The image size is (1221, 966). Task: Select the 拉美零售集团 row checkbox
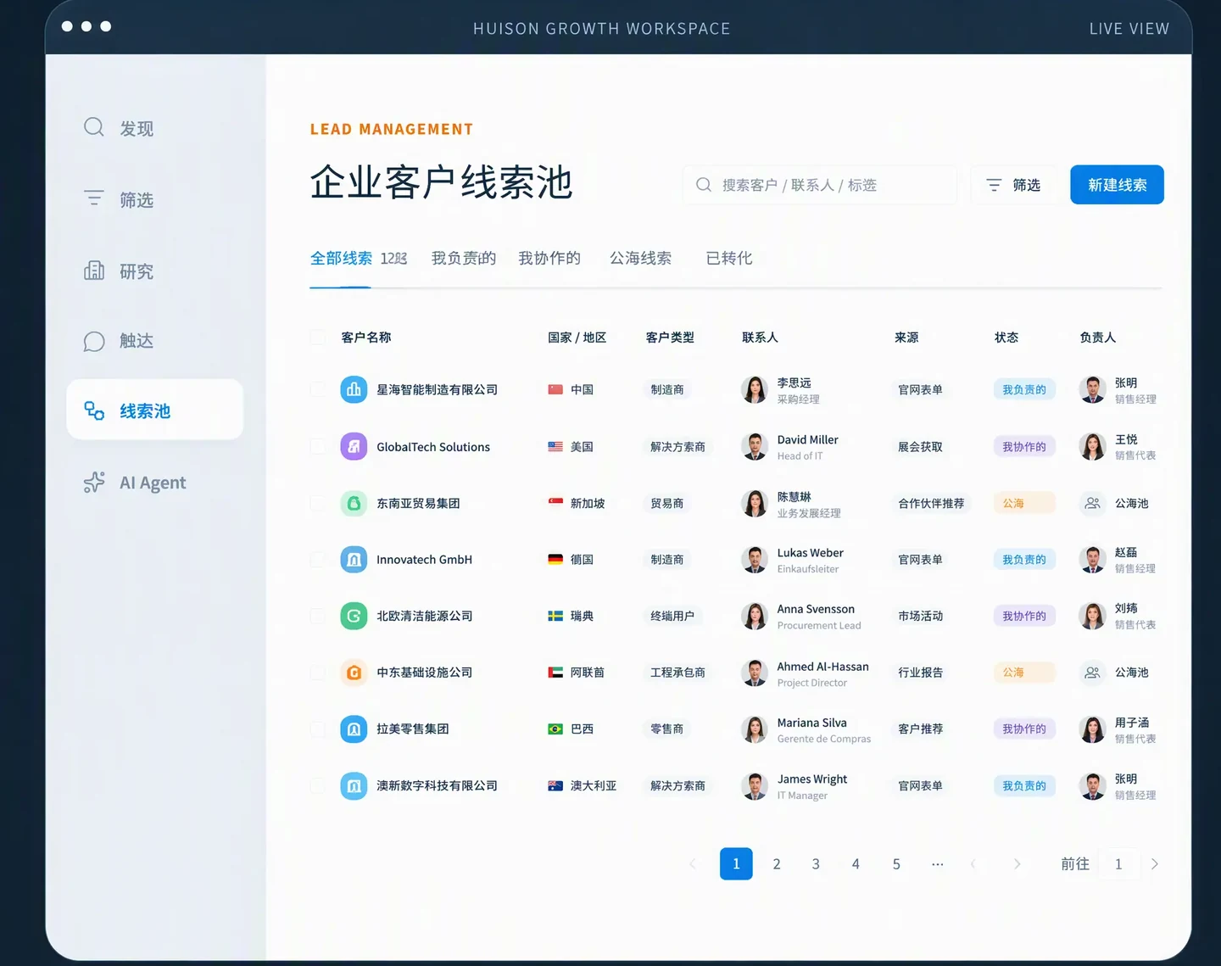[317, 729]
